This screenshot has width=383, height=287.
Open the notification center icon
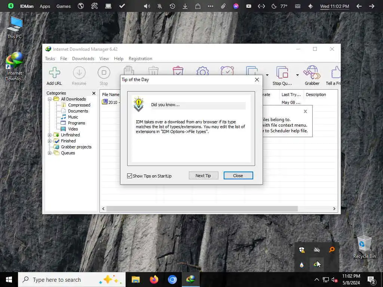coord(371,280)
